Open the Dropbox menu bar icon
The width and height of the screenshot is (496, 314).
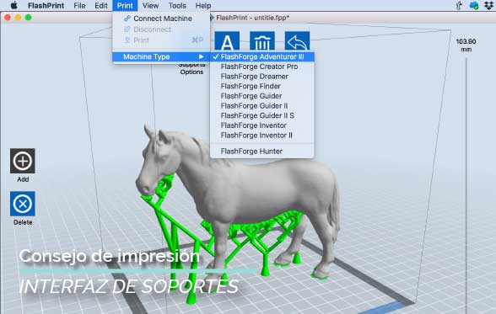[x=489, y=5]
